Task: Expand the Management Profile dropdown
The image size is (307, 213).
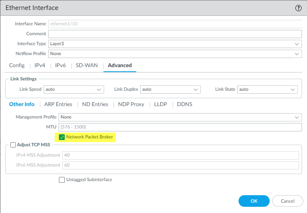Action: click(x=180, y=117)
